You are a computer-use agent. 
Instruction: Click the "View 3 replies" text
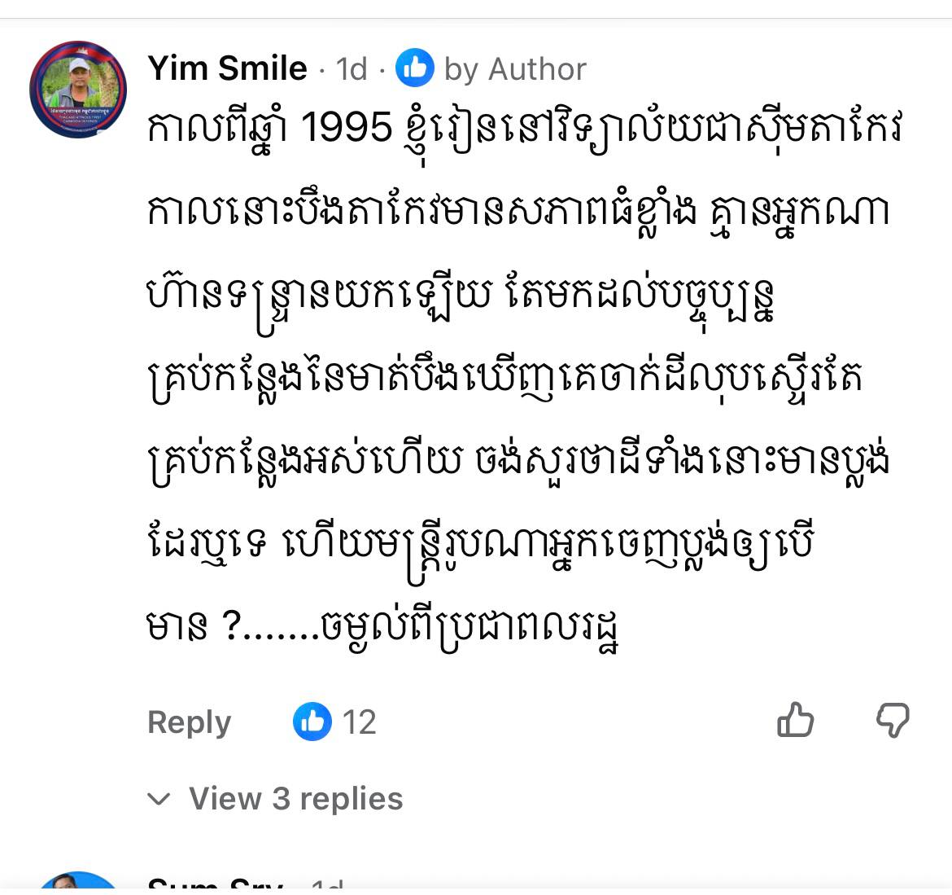(x=295, y=798)
